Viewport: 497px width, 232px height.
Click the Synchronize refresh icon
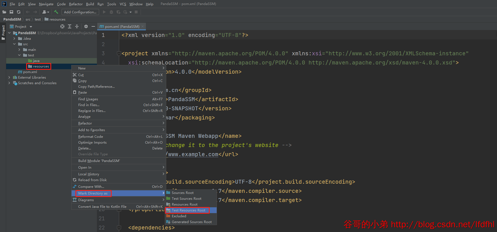[19, 12]
